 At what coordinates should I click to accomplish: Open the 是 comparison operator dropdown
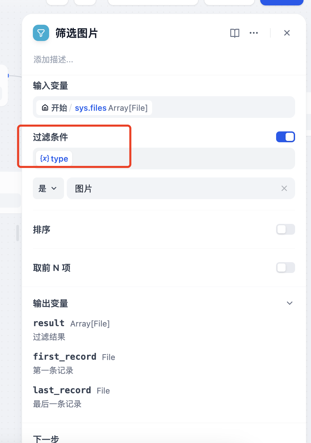point(48,188)
